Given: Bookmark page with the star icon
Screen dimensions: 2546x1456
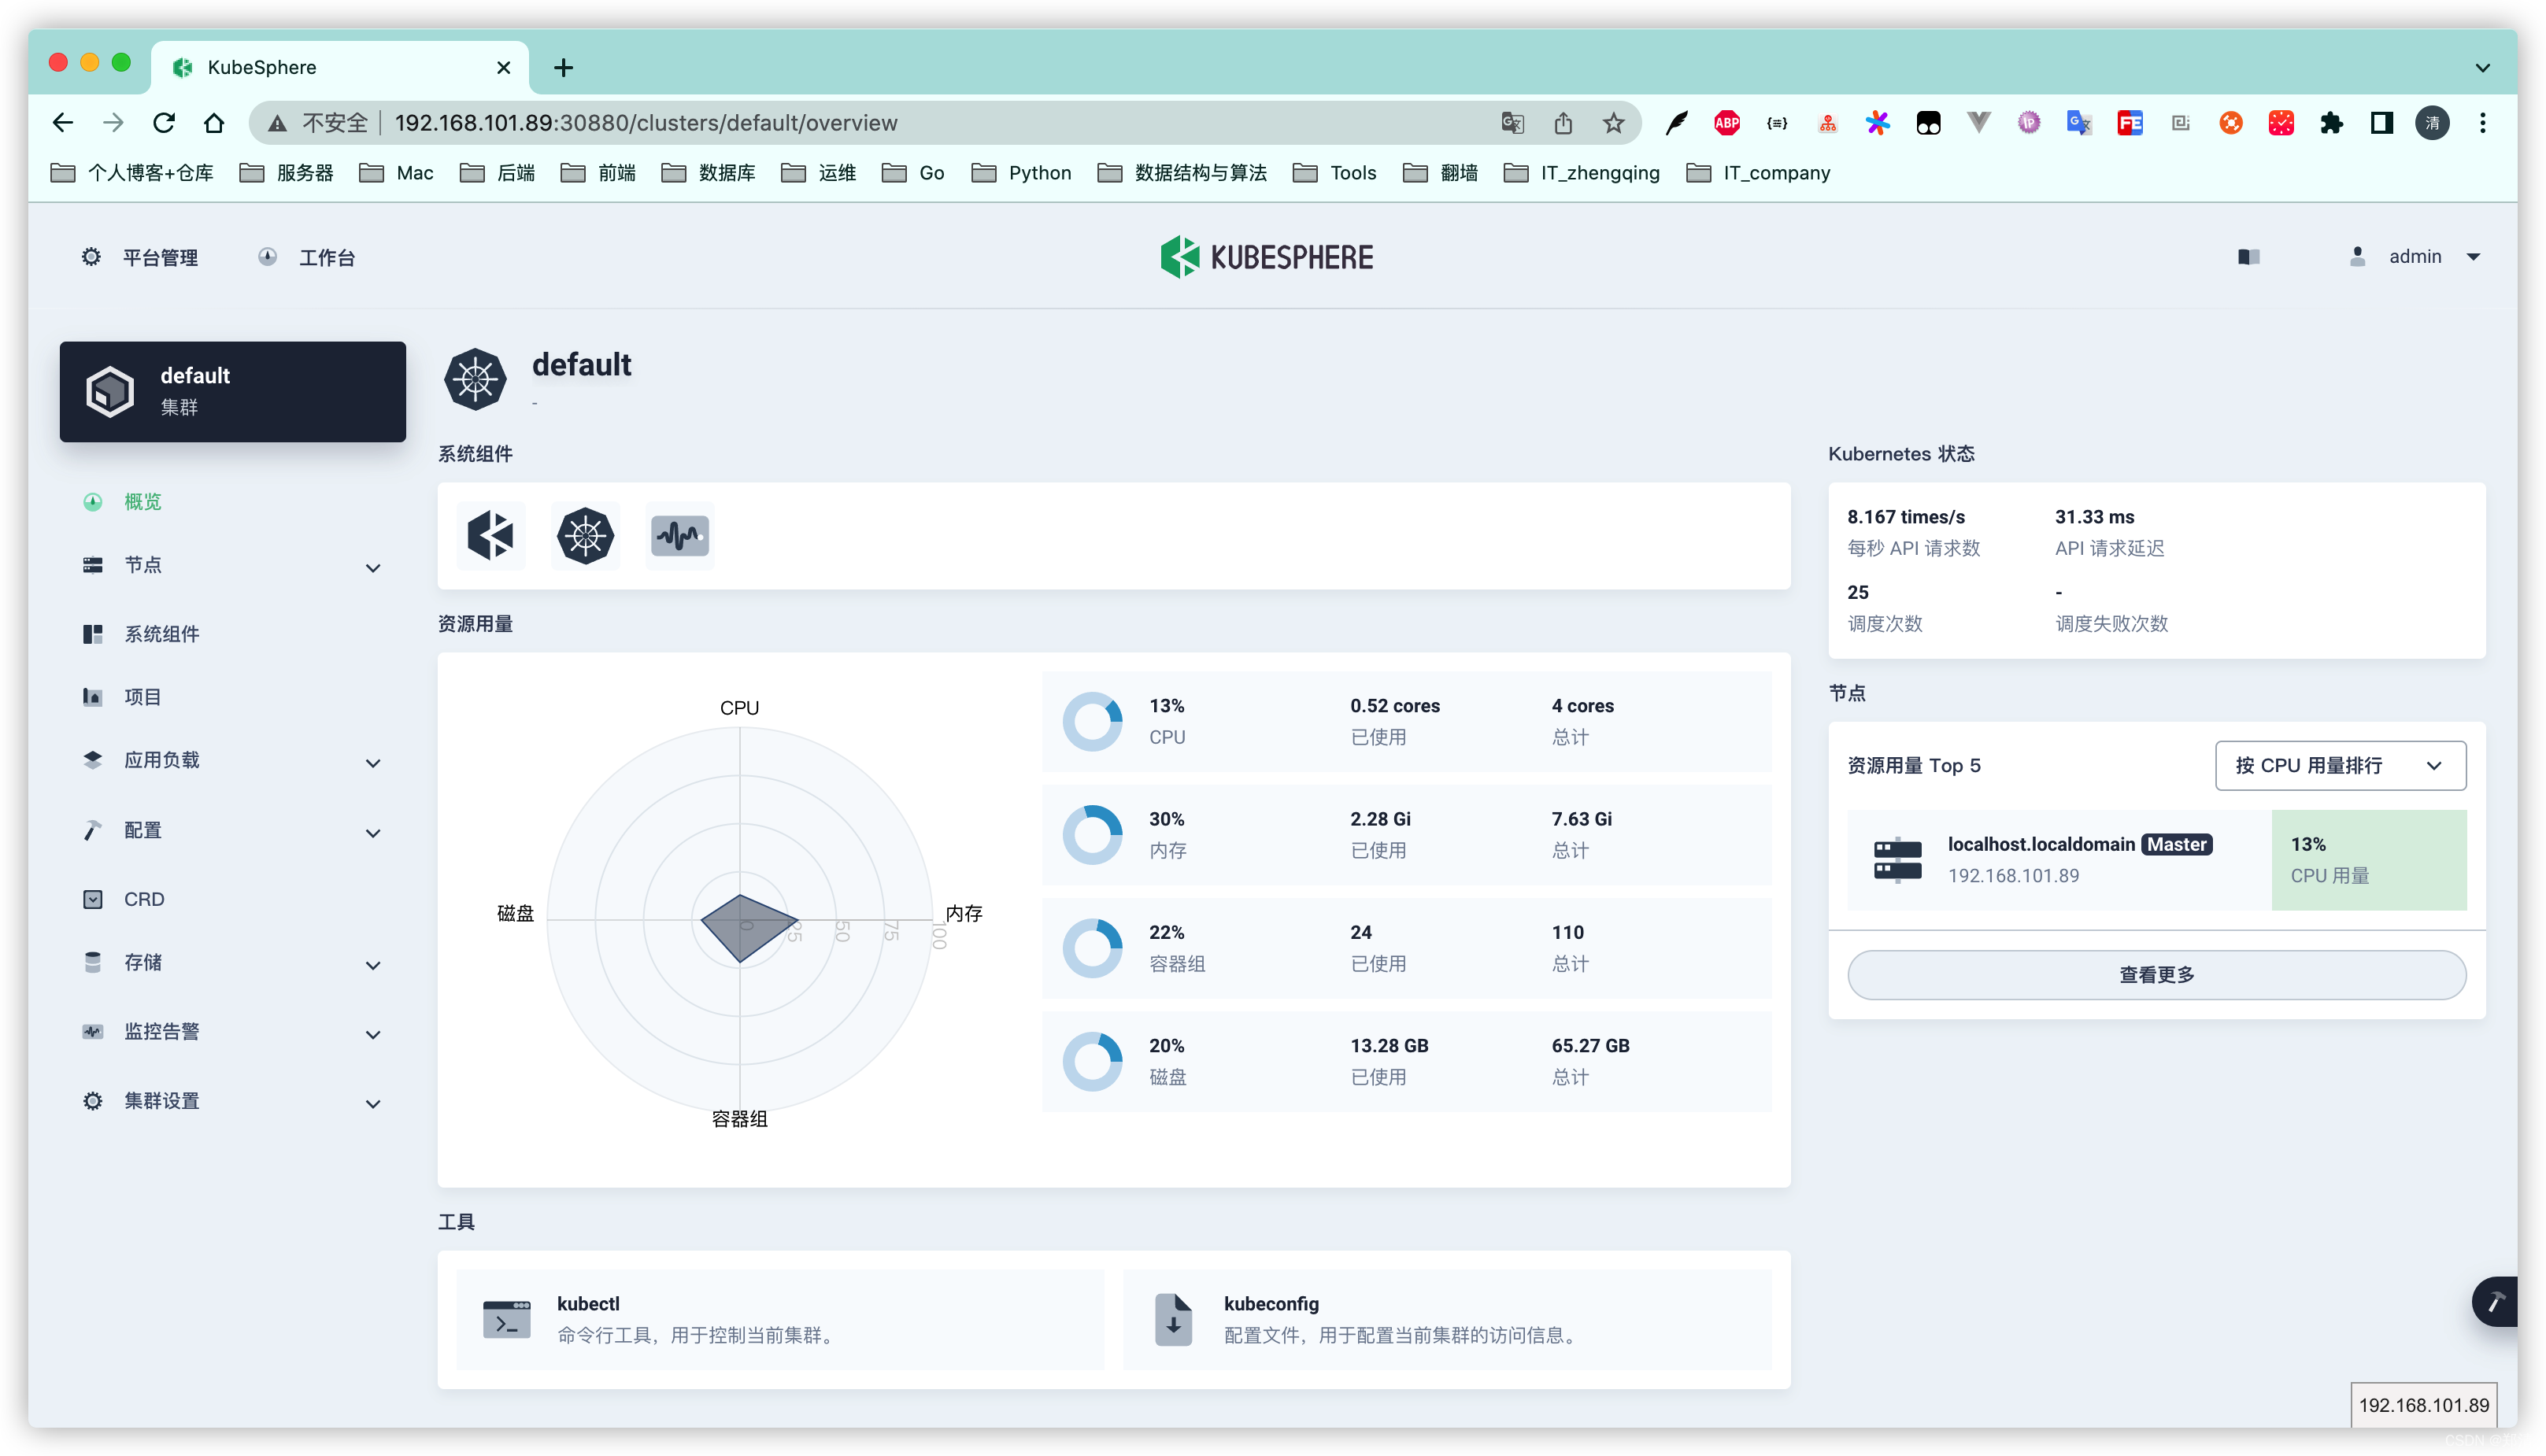Looking at the screenshot, I should [1613, 123].
